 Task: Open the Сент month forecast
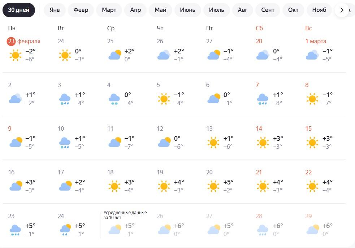pyautogui.click(x=268, y=10)
